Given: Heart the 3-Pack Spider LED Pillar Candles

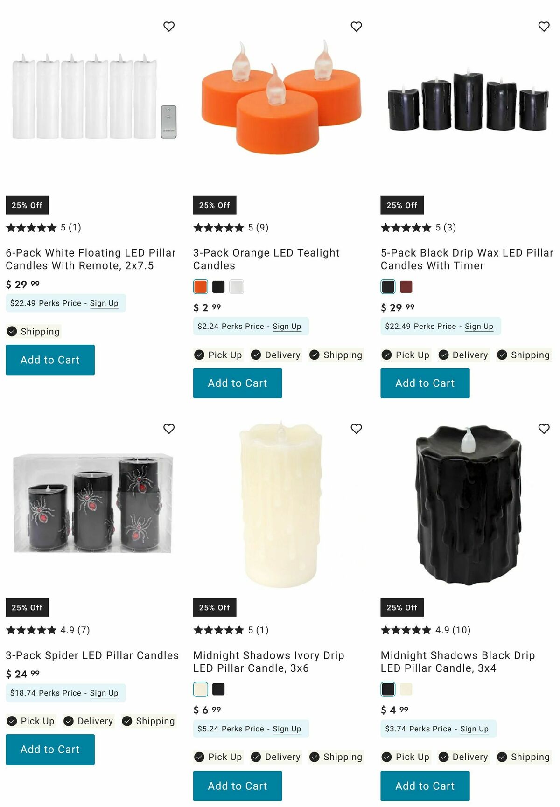Looking at the screenshot, I should (169, 429).
